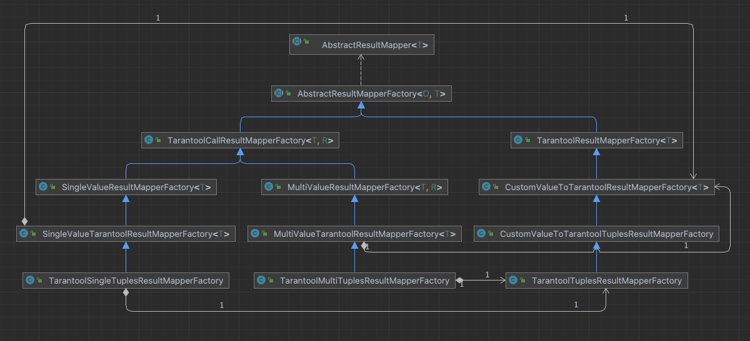Select the AbstractResultMapper<T> class node
The width and height of the screenshot is (750, 341).
(361, 45)
